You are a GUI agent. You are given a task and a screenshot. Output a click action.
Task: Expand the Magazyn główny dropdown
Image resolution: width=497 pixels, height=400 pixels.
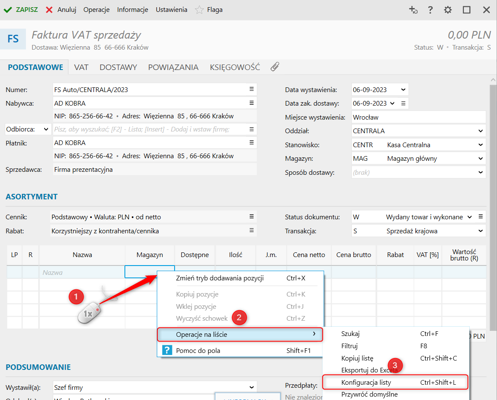[x=480, y=159]
